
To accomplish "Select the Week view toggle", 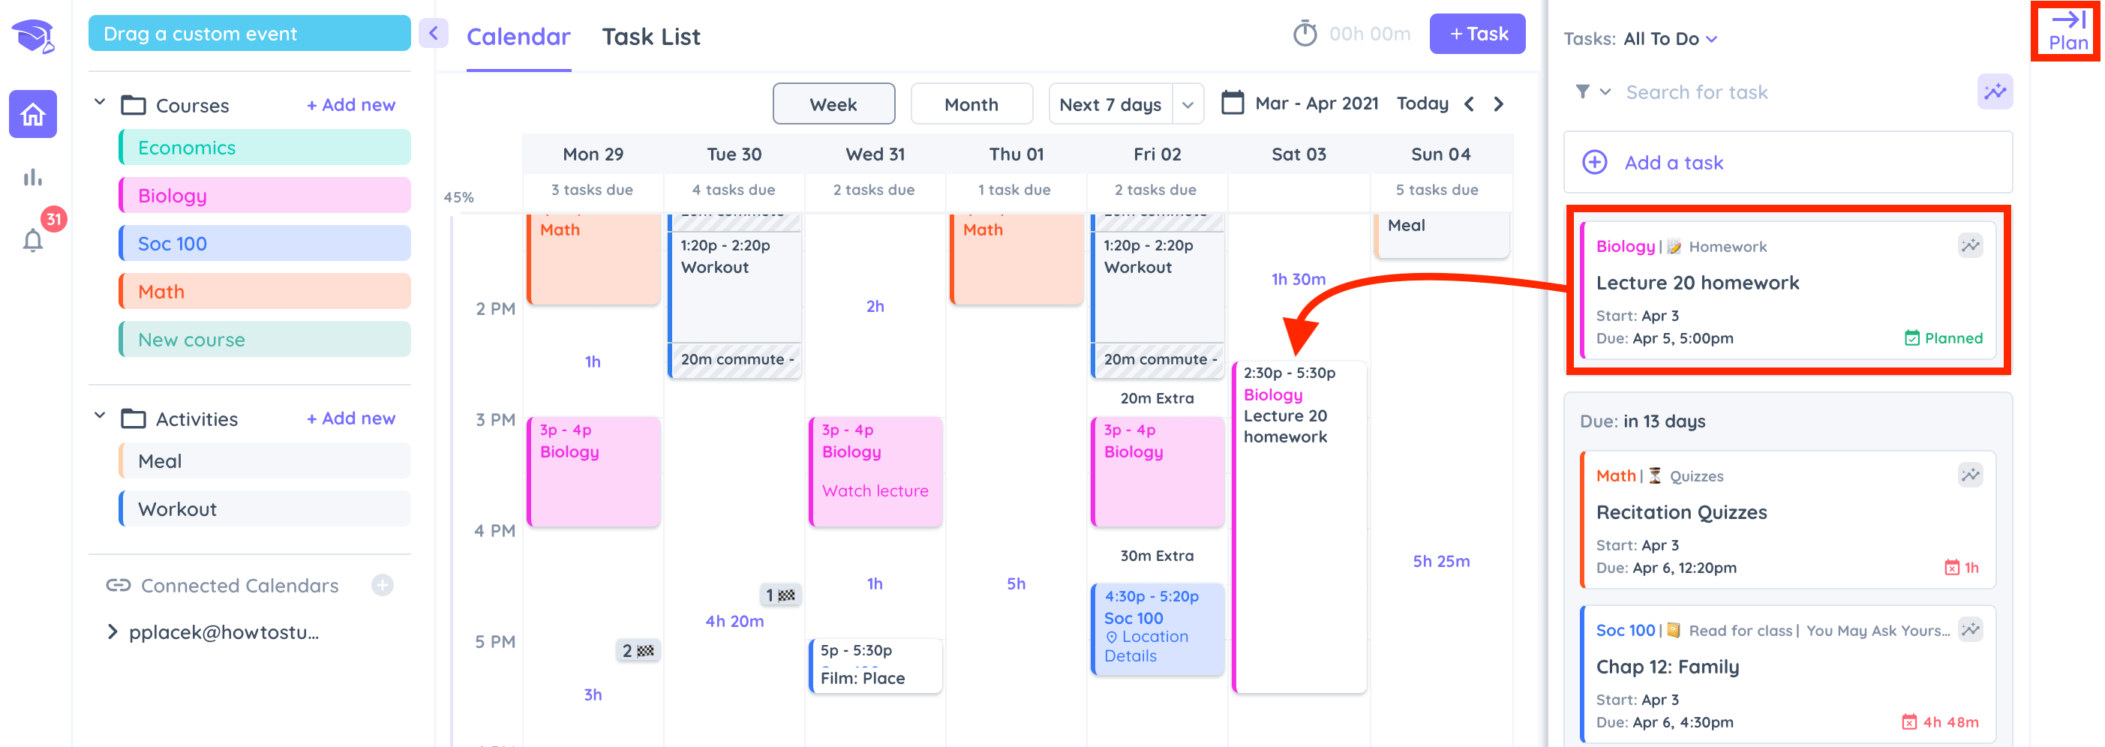I will coord(833,104).
